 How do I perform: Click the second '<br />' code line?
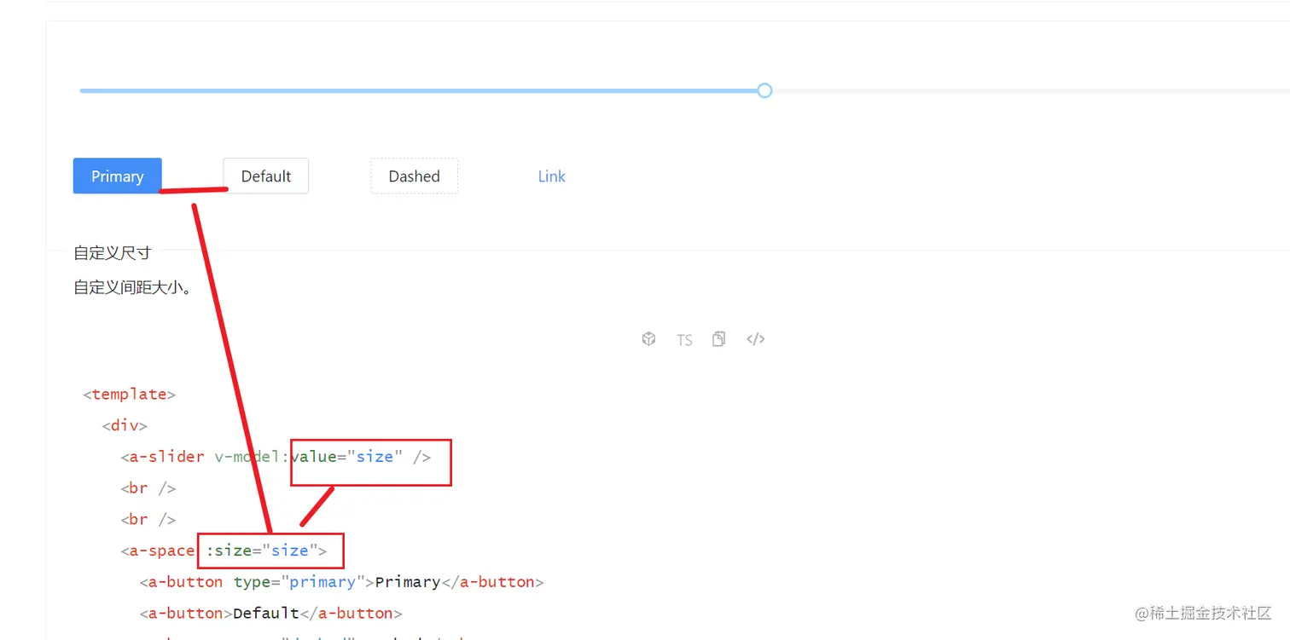(148, 519)
